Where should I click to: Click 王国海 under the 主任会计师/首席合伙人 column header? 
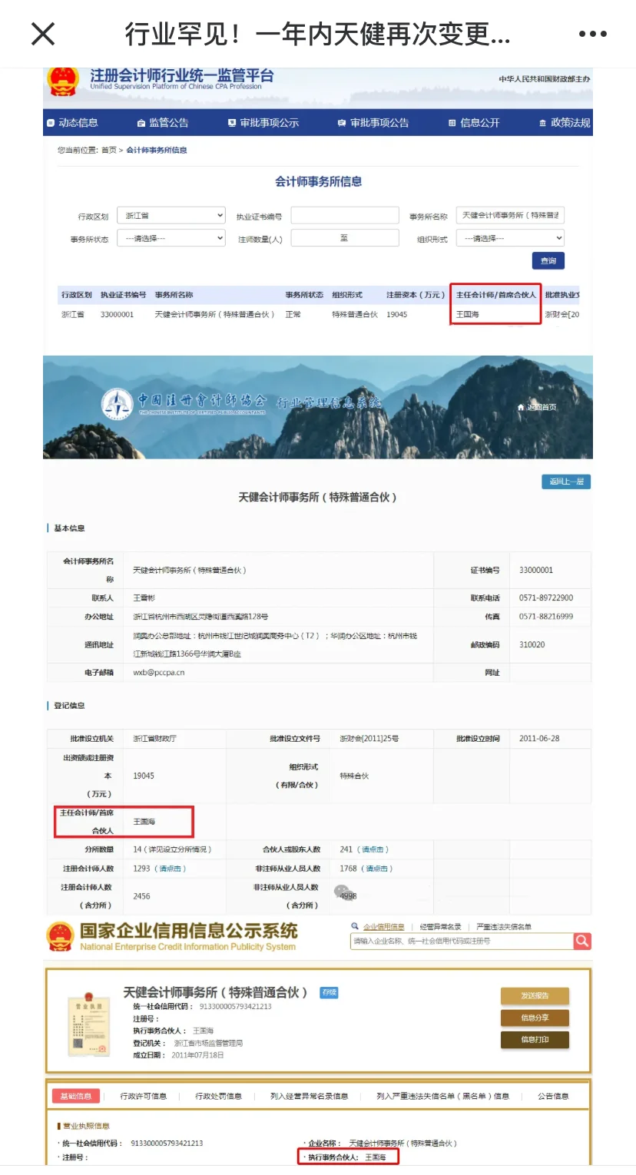point(467,315)
